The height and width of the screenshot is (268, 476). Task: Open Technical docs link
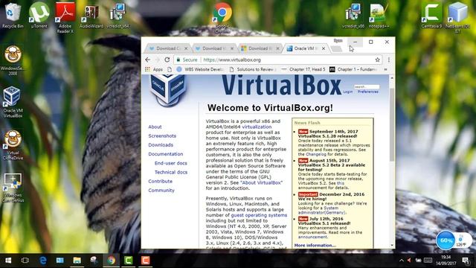pyautogui.click(x=171, y=172)
